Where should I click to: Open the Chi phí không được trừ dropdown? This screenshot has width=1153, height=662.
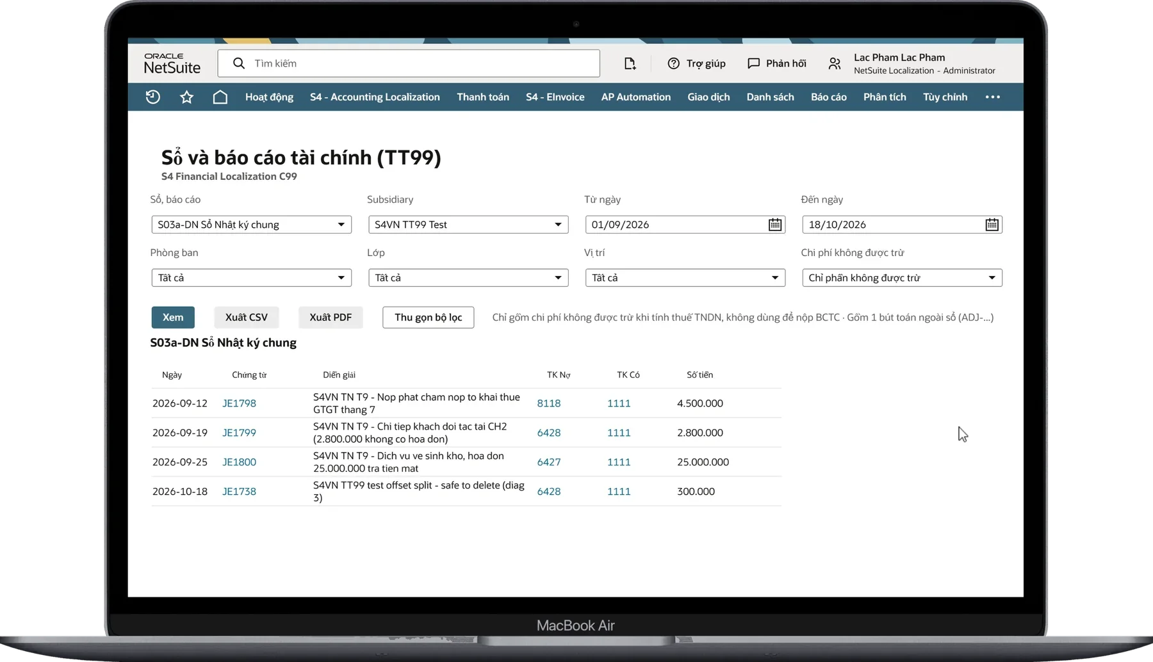pyautogui.click(x=902, y=278)
